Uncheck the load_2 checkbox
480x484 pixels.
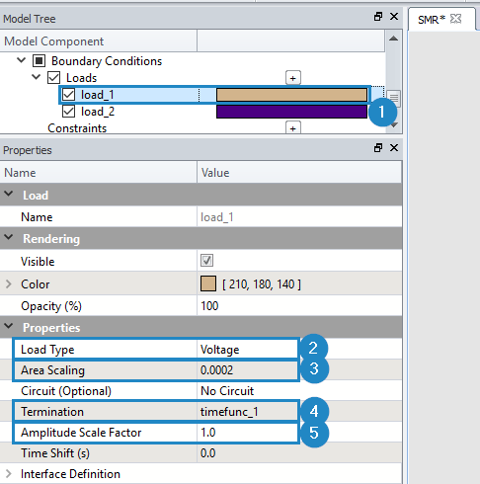(68, 112)
